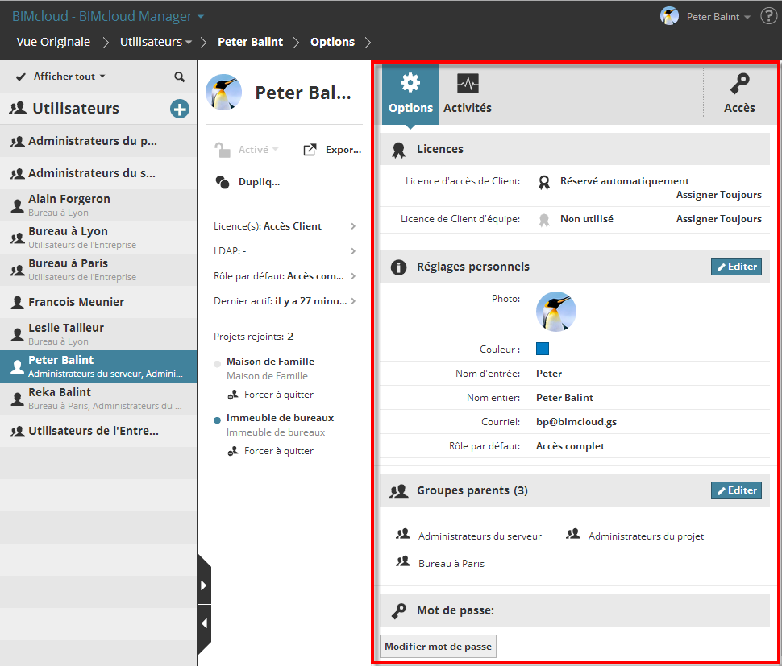This screenshot has width=782, height=666.
Task: Add a new user with plus icon
Action: tap(180, 109)
